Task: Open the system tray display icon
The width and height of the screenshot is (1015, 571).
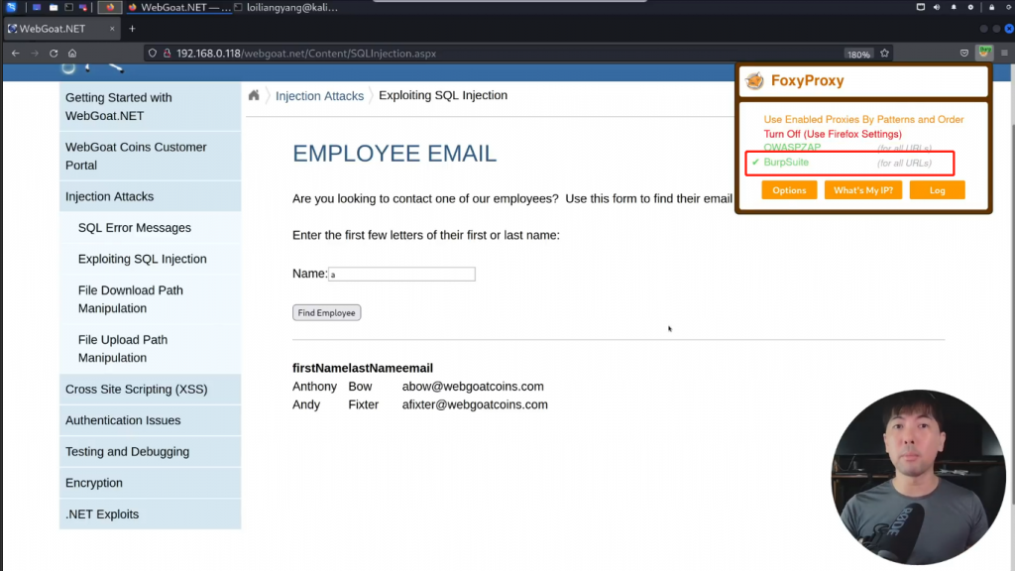Action: 920,7
